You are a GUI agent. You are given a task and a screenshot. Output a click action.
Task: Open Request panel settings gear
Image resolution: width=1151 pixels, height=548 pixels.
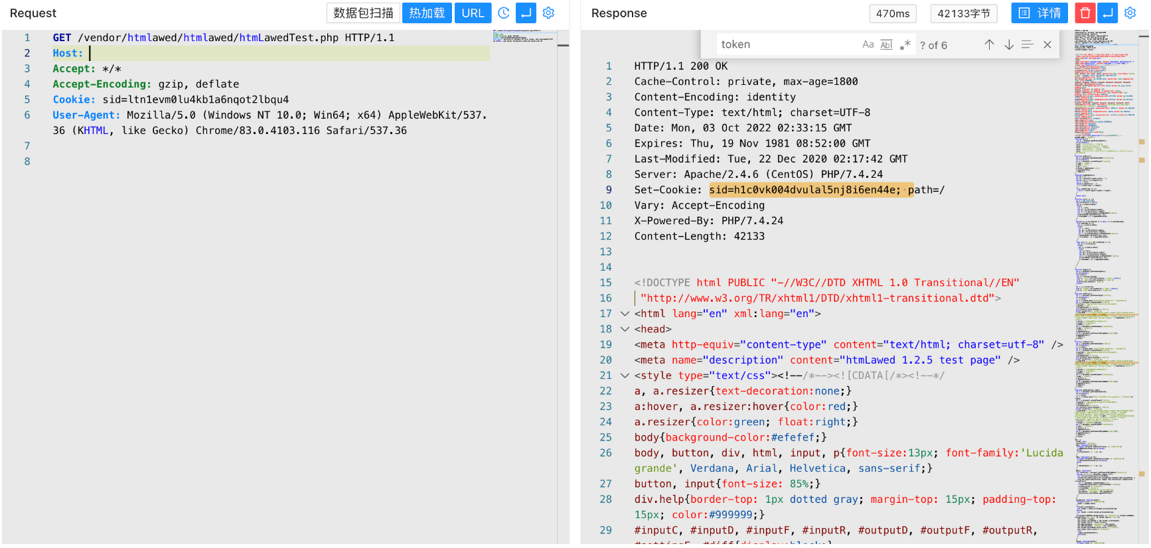[x=548, y=13]
